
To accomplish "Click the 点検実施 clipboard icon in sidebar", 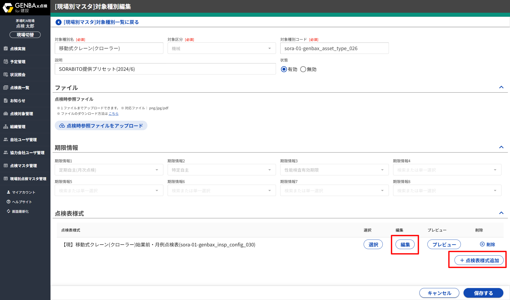I will 6,49.
